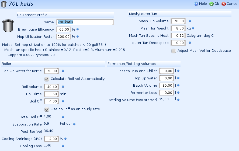
Task: Enable Adjust Mash Vol for Deadspace
Action: point(174,51)
